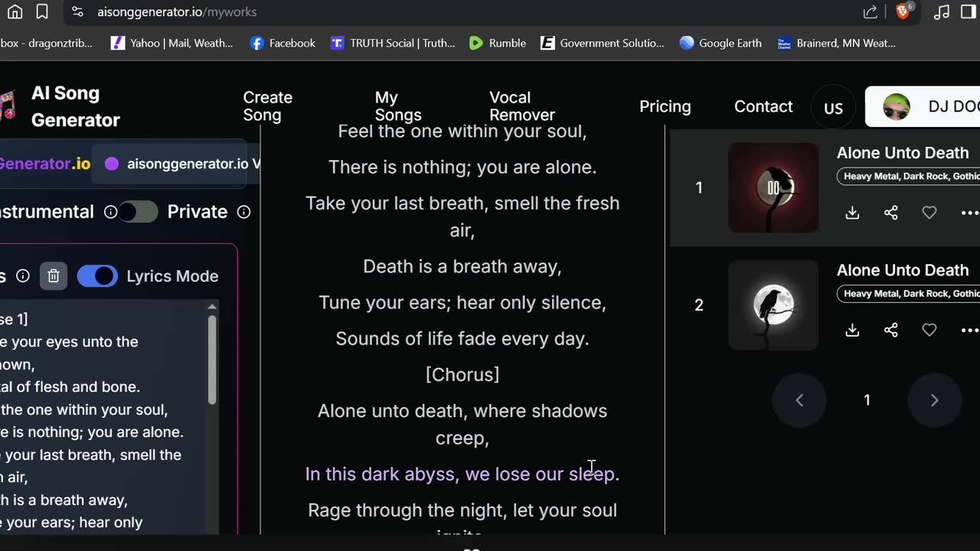Click AI Song Generator logo icon
The height and width of the screenshot is (551, 980).
8,106
